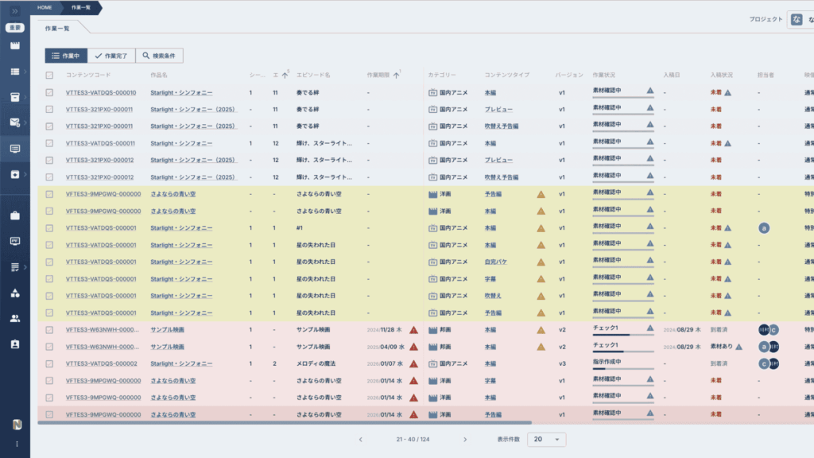Screen dimensions: 814x458
Task: Expand the mail icon submenu arrow in sidebar
Action: [x=25, y=122]
